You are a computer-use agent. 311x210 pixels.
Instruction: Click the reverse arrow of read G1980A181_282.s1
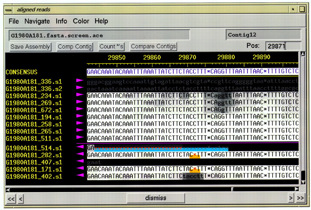click(80, 154)
